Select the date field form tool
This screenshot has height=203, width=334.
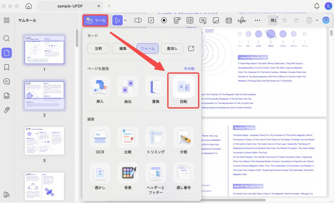(229, 21)
